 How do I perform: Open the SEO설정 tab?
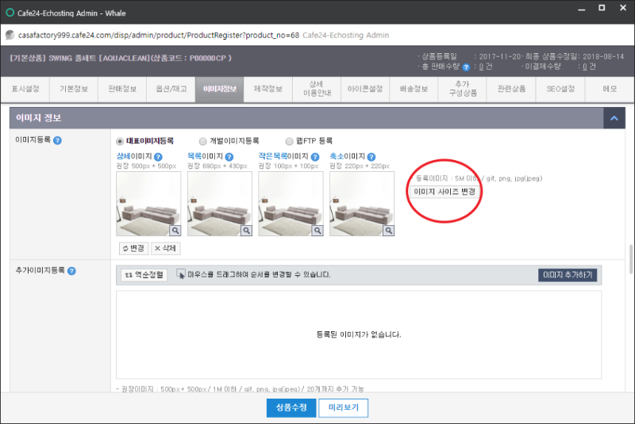coord(560,89)
